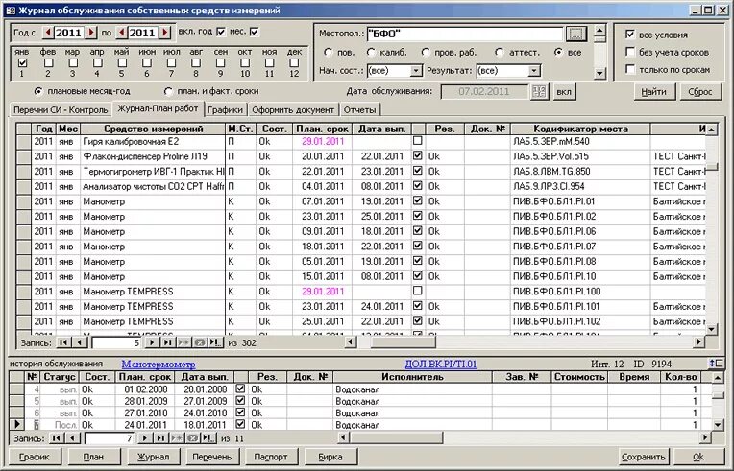Decrease the end year with left arrow
The height and width of the screenshot is (471, 734).
click(122, 33)
